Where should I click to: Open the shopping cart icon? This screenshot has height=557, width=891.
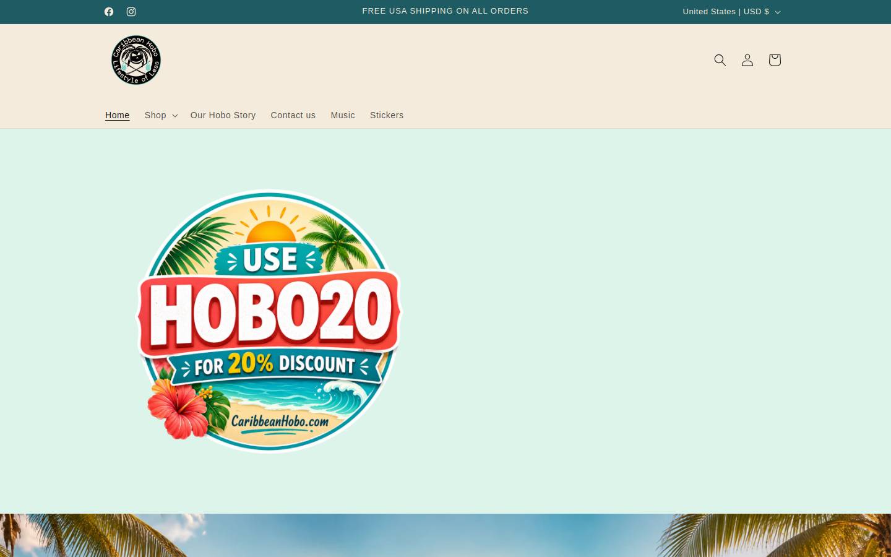point(775,60)
